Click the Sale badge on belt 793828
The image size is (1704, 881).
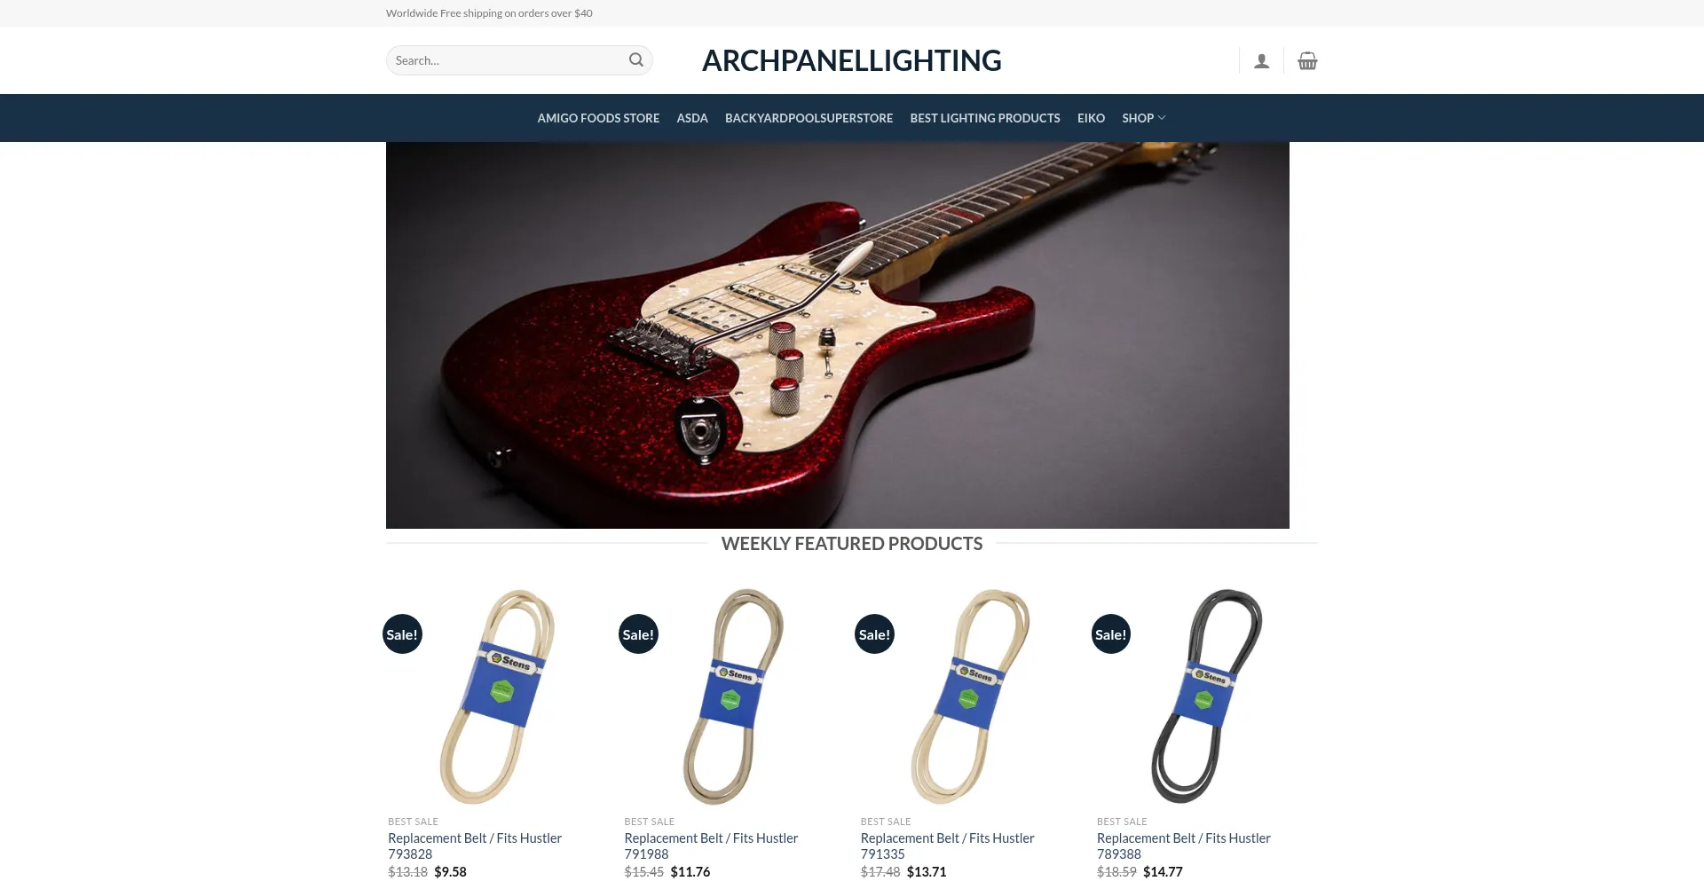402,634
